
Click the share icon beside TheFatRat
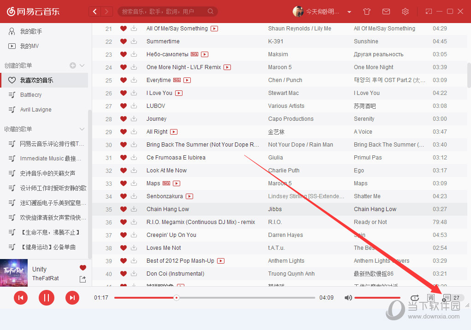(x=82, y=279)
